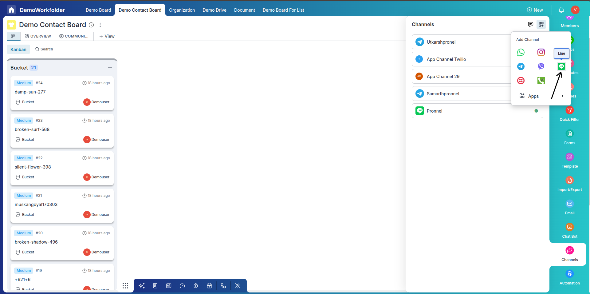
Task: Click the phone call icon in bottom toolbar
Action: [223, 286]
